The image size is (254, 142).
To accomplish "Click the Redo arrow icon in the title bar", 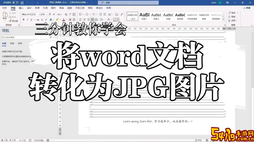I will 33,3.
